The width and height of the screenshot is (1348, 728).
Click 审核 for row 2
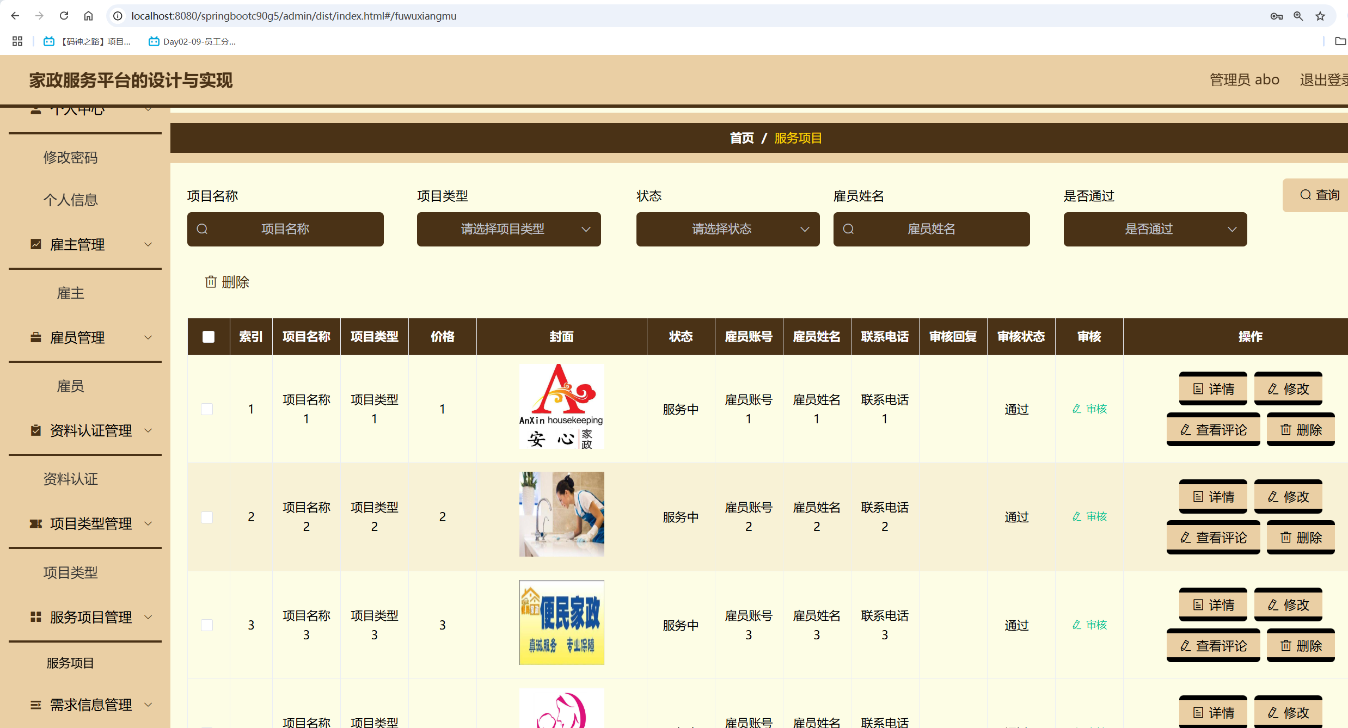(1089, 516)
